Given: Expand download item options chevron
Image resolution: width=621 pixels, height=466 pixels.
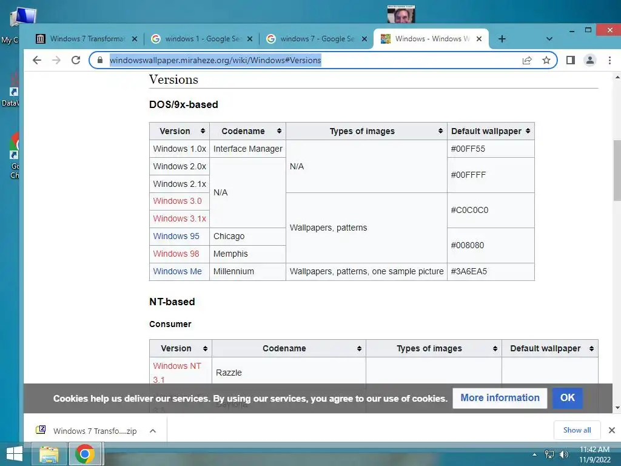Looking at the screenshot, I should coord(153,431).
